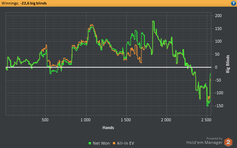Image resolution: width=237 pixels, height=148 pixels.
Task: Click the 'All-In EV' legend label
Action: pyautogui.click(x=126, y=143)
